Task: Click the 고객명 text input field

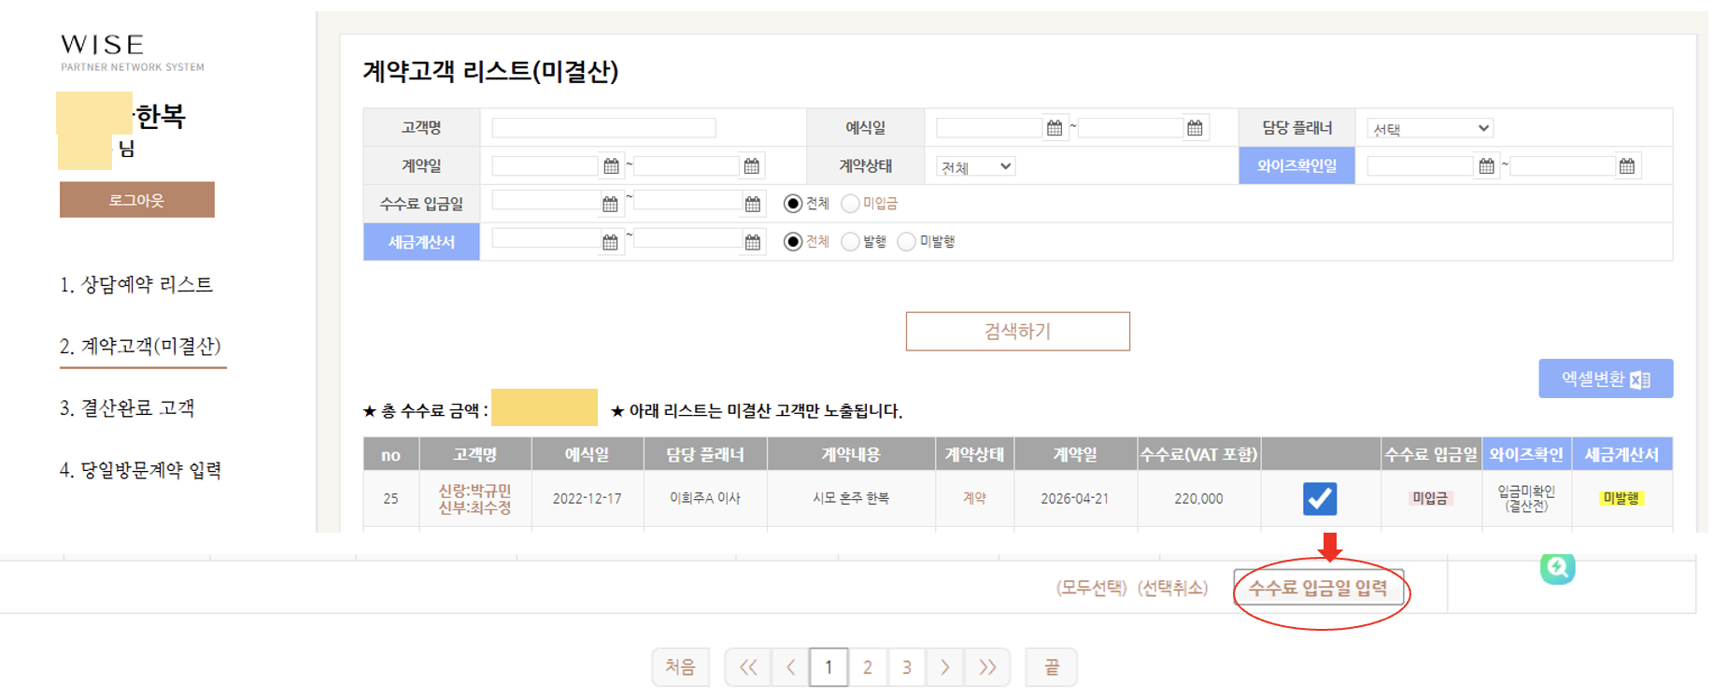Action: (x=603, y=128)
